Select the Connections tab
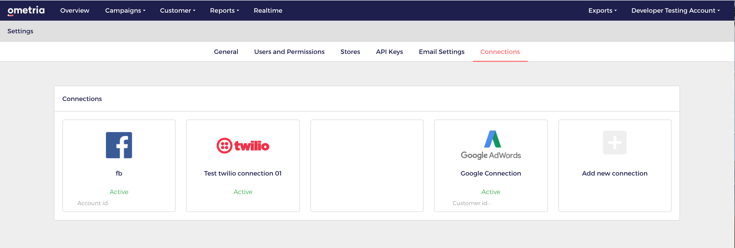This screenshot has width=735, height=248. point(500,52)
